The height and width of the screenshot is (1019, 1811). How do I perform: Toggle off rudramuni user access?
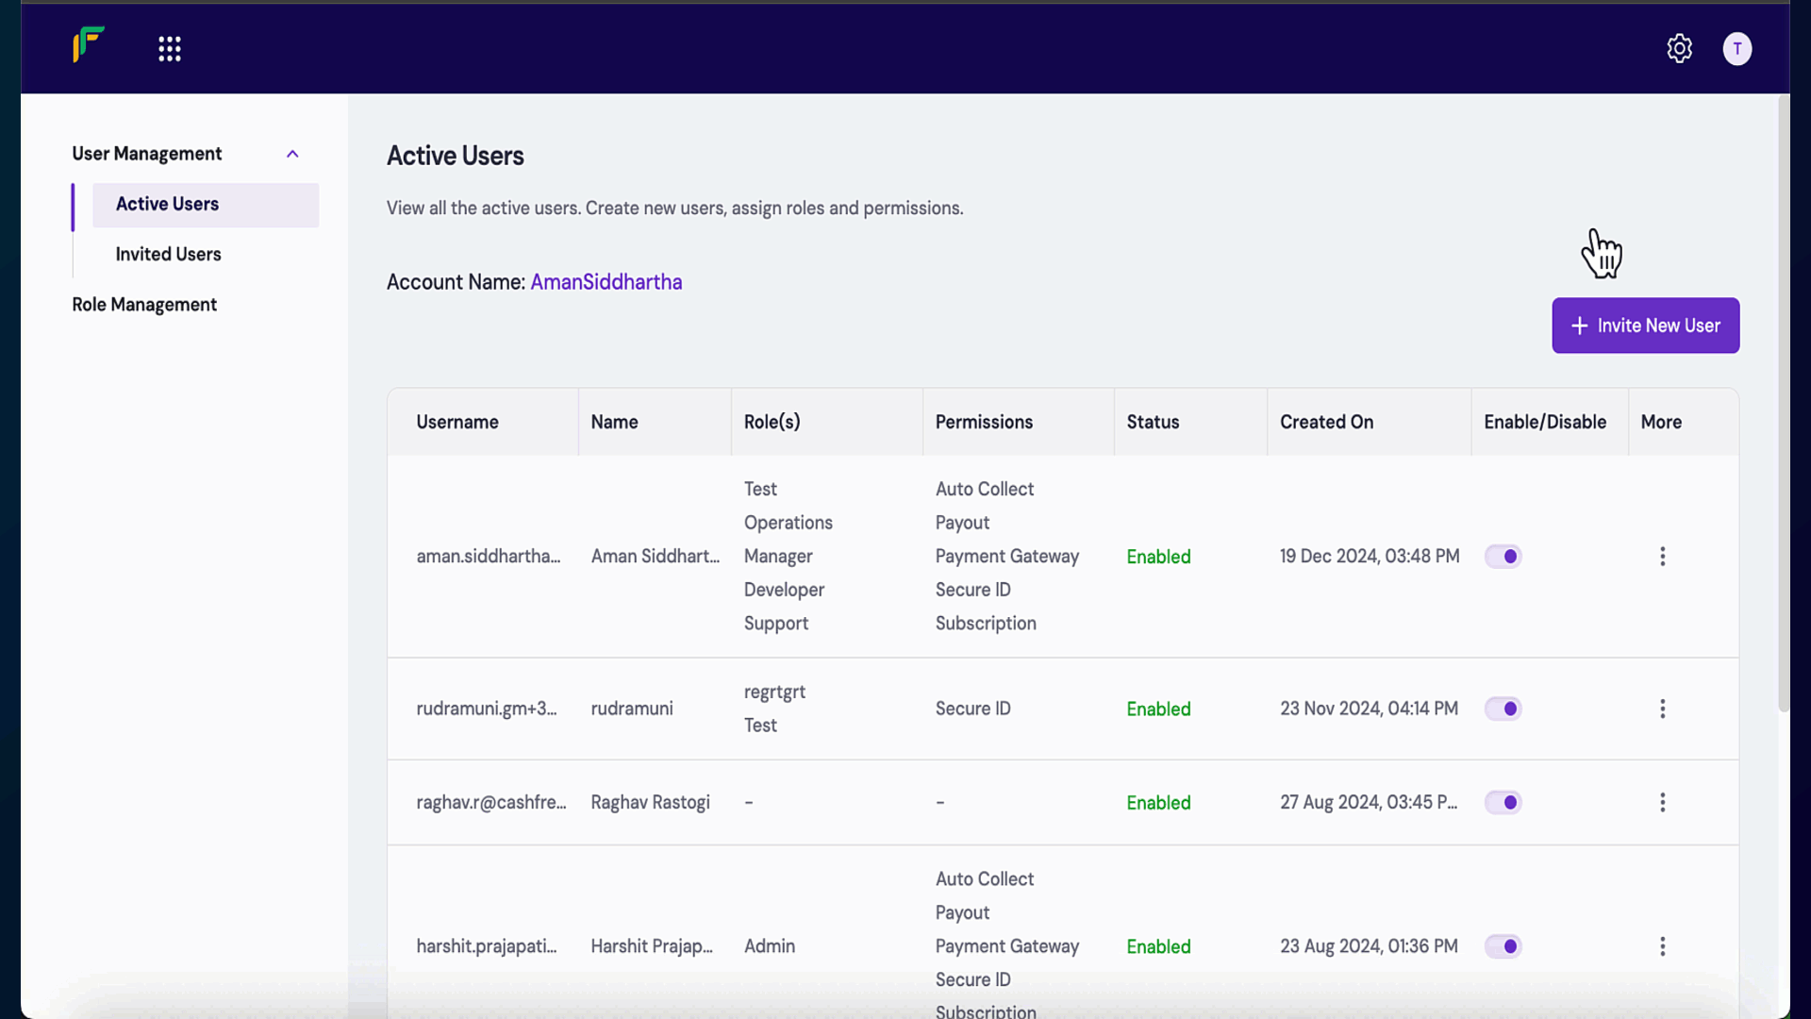[1503, 709]
